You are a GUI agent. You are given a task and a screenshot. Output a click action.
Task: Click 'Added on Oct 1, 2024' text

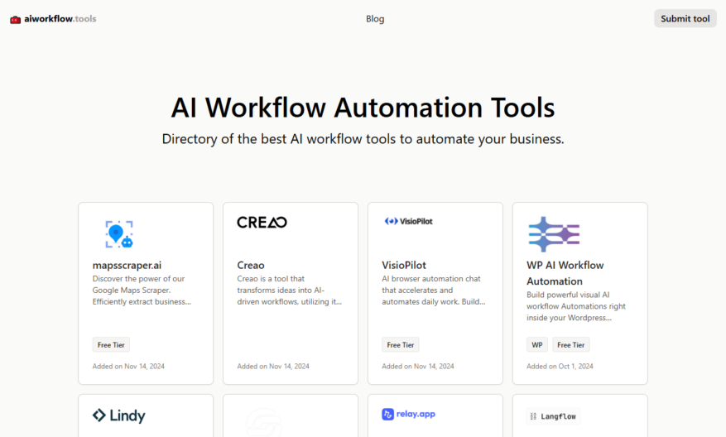coord(560,366)
